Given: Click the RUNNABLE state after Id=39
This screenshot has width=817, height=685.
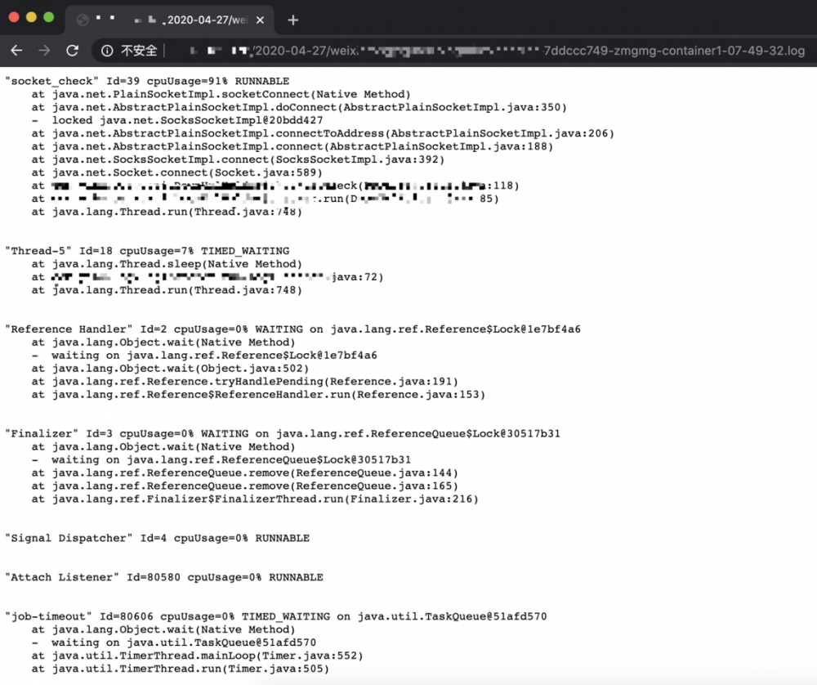Looking at the screenshot, I should [x=264, y=80].
